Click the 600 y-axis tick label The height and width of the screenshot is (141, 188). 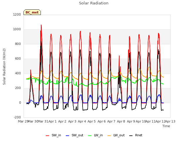point(18,59)
